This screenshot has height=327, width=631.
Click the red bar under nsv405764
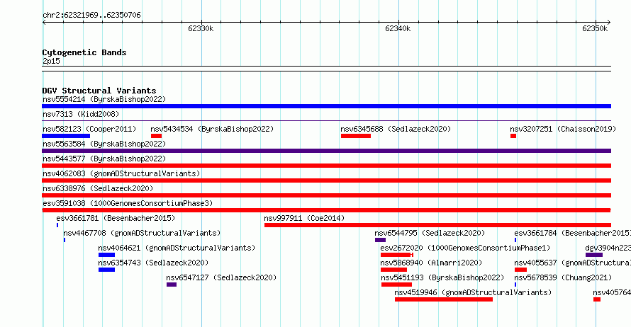(597, 299)
